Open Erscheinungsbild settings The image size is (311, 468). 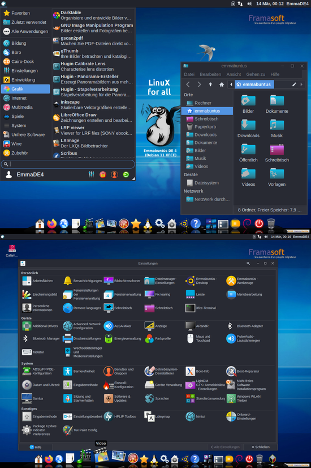40,294
